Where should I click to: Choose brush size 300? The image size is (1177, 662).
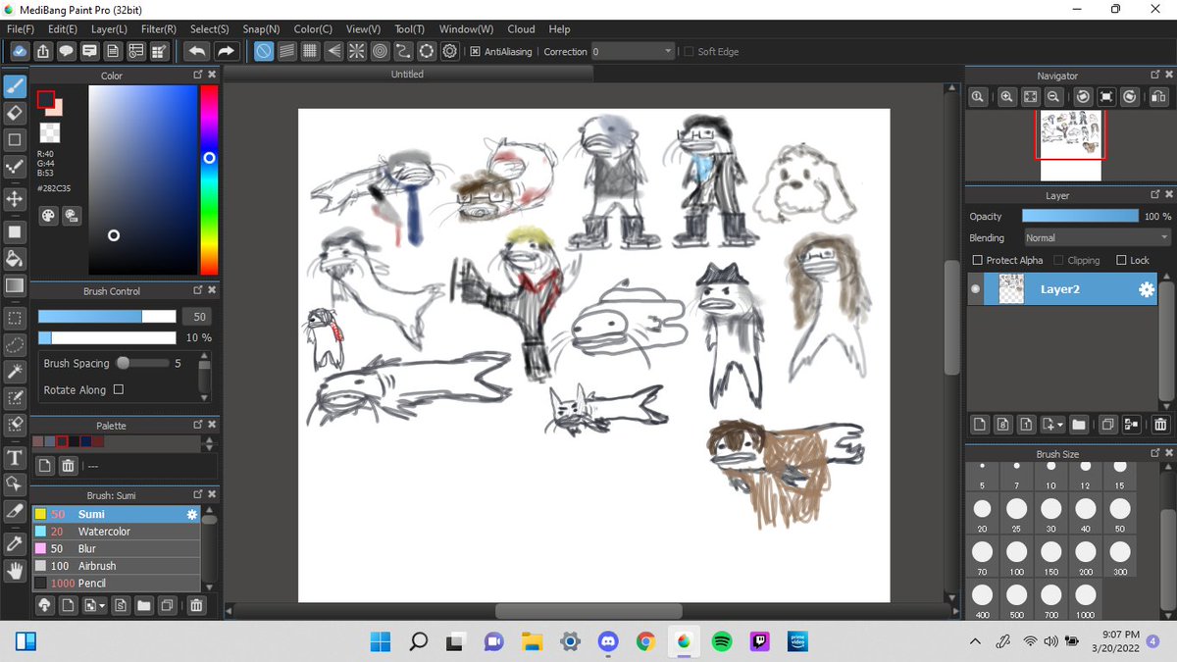[1120, 556]
